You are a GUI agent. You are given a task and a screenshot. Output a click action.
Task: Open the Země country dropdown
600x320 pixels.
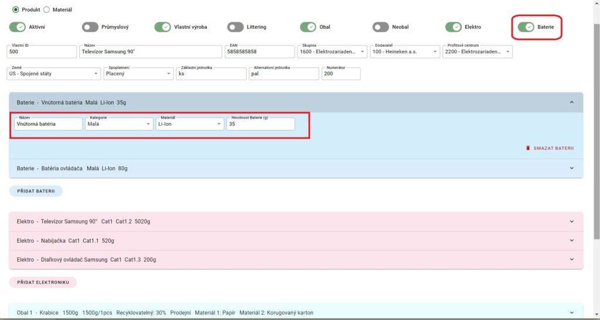click(x=54, y=74)
